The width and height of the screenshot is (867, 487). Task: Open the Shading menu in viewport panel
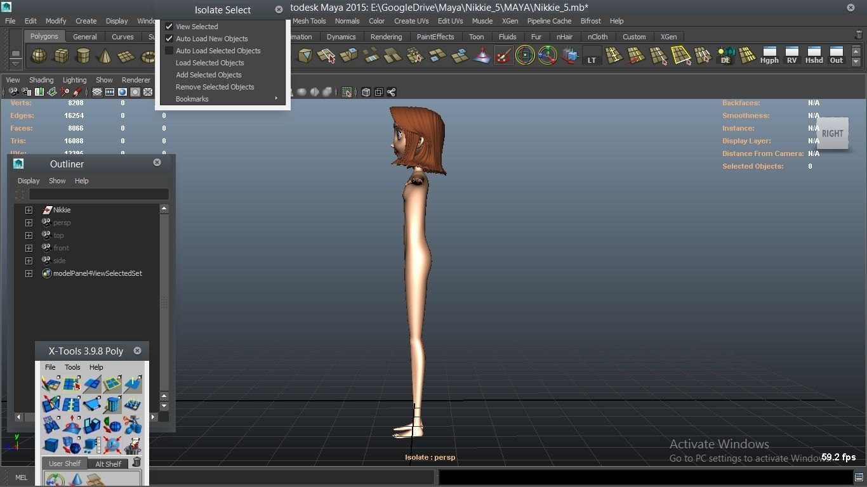coord(41,80)
